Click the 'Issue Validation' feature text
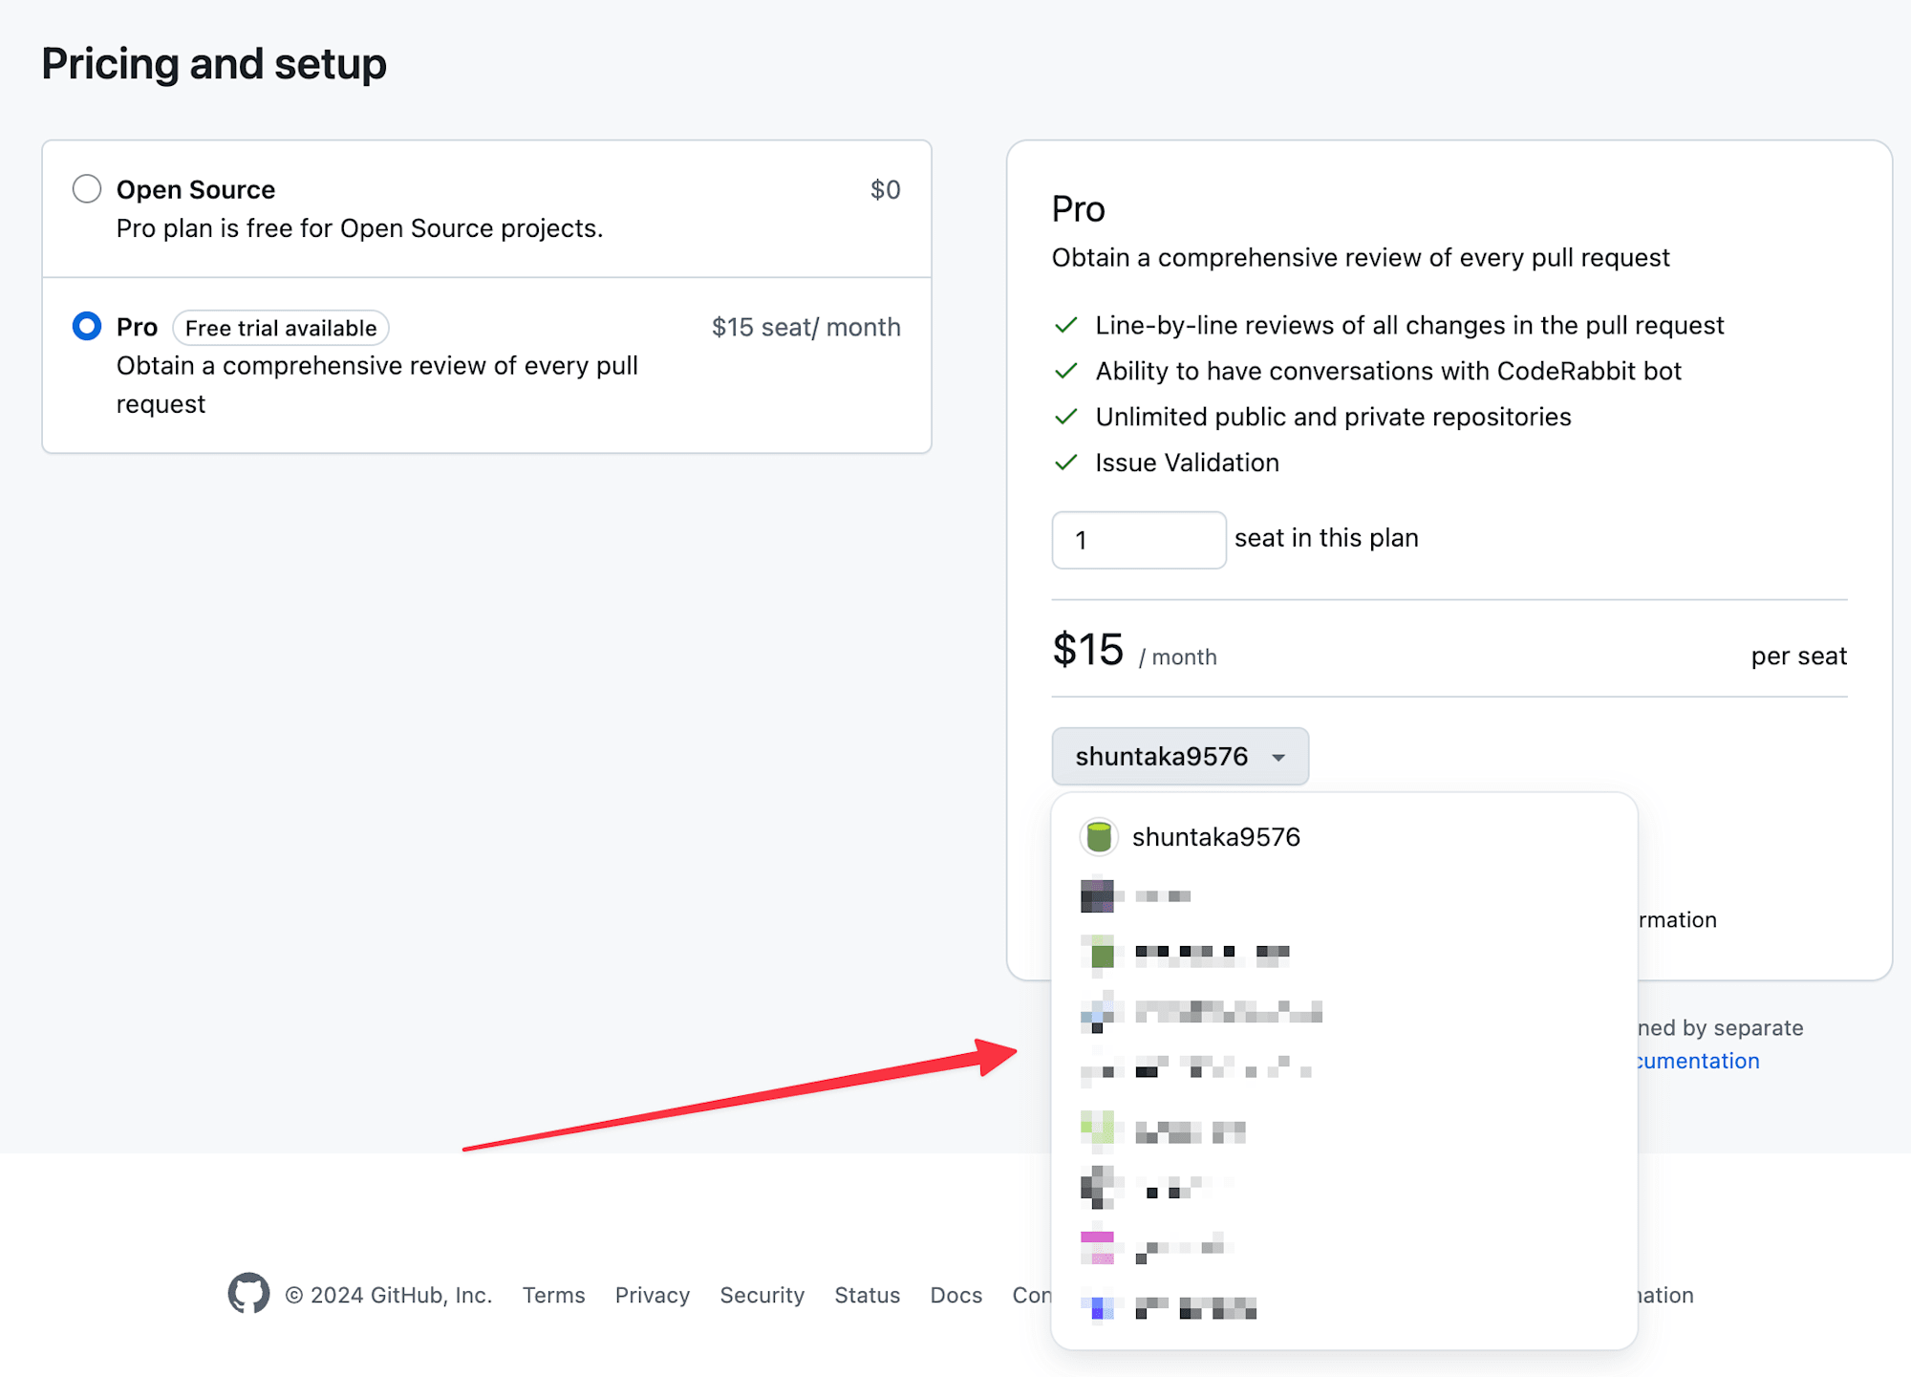 pyautogui.click(x=1188, y=463)
